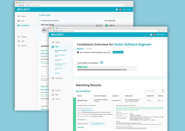Click the user avatar next to Hello Jessica in the front window
185x131 pixels.
154,35
